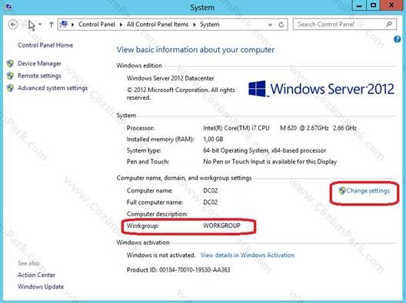Click the View basic information heading
406x303 pixels.
(x=195, y=50)
